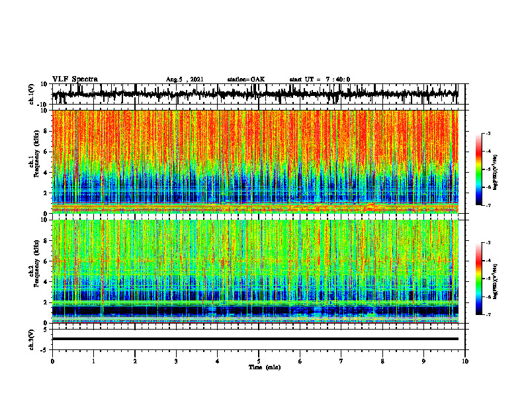
Task: Click the ch.1 spectrogram color scale bar
Action: (x=478, y=169)
